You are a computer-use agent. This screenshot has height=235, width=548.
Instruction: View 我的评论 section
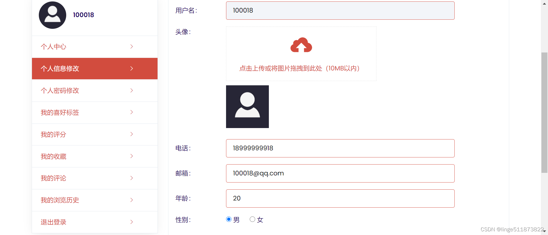point(95,179)
